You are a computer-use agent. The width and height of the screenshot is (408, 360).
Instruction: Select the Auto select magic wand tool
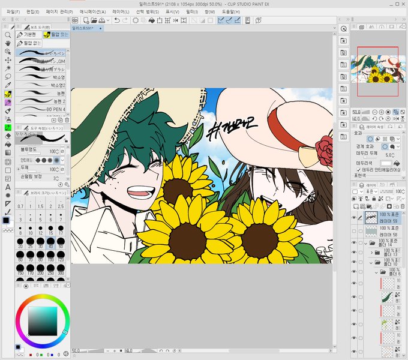tap(8, 68)
